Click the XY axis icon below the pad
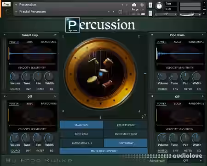The image size is (207, 166). [144, 116]
